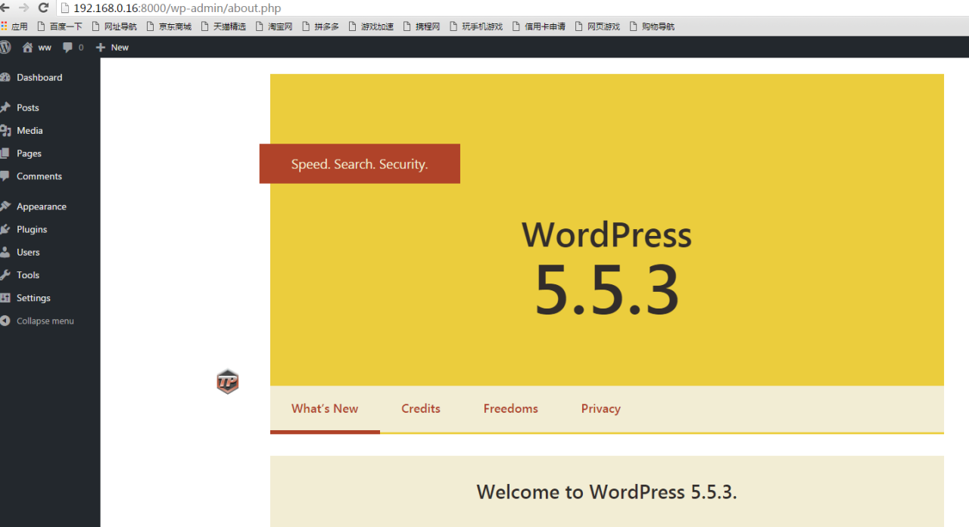Open the Privacy tab
Screen dimensions: 969x527
600,408
